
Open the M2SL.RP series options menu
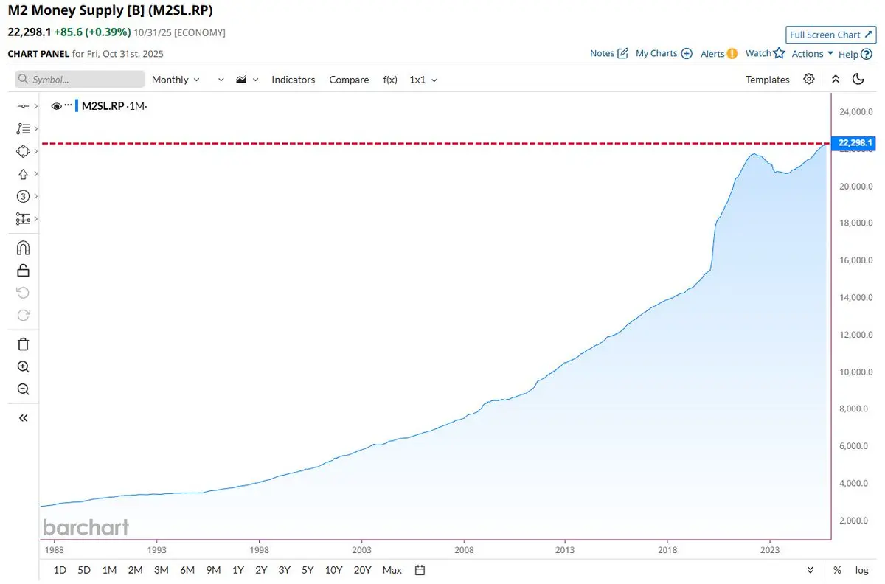pos(69,106)
